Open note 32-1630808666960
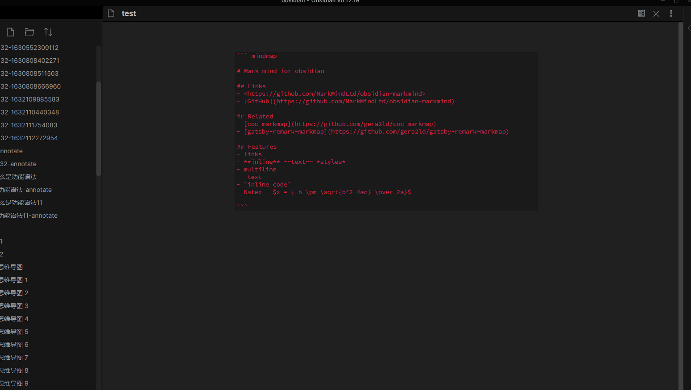Viewport: 691px width, 390px height. pyautogui.click(x=30, y=86)
